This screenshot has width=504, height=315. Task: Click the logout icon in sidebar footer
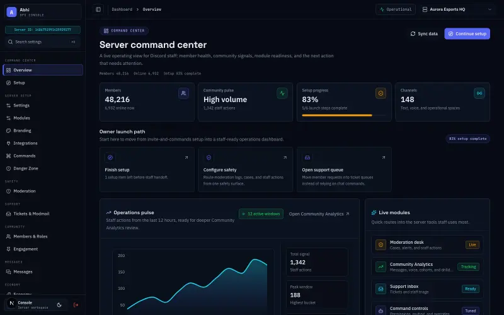76,305
